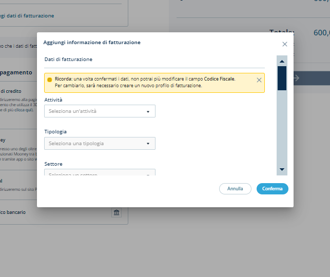This screenshot has height=277, width=330.
Task: Dismiss the yellow Ricorda warning banner
Action: tap(259, 80)
